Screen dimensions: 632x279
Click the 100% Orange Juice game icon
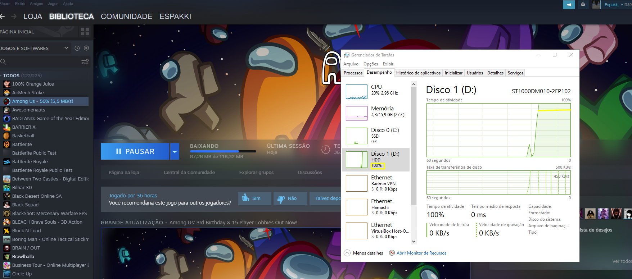[7, 84]
